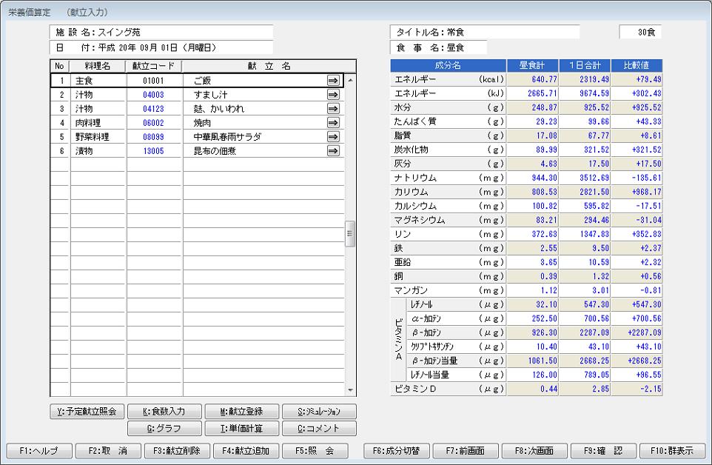The height and width of the screenshot is (465, 712).
Task: Open arrow icon for 中華風春雨サラダ
Action: [x=333, y=137]
